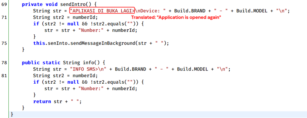Click line number 71 in the gutter
This screenshot has height=118, width=307.
[x=4, y=17]
